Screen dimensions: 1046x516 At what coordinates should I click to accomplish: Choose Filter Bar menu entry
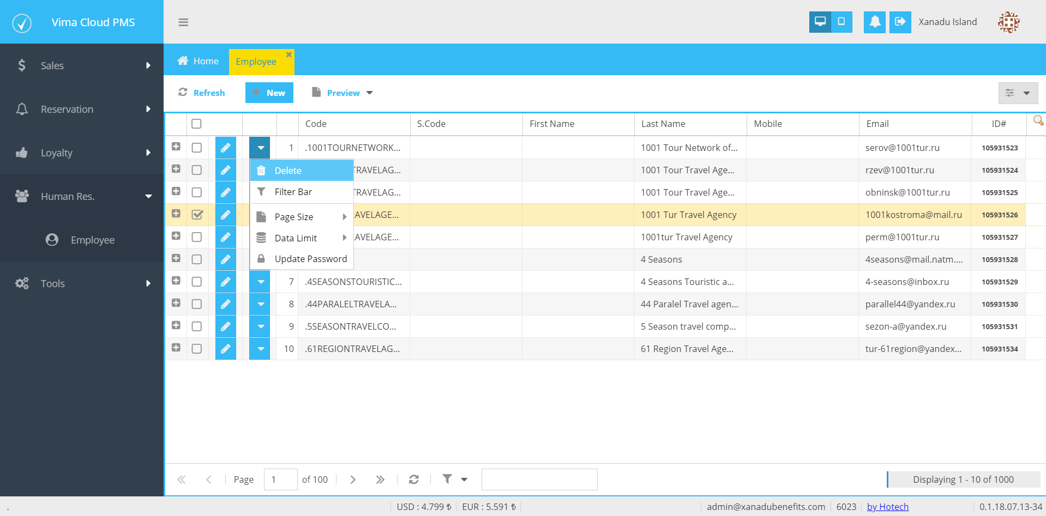tap(302, 192)
